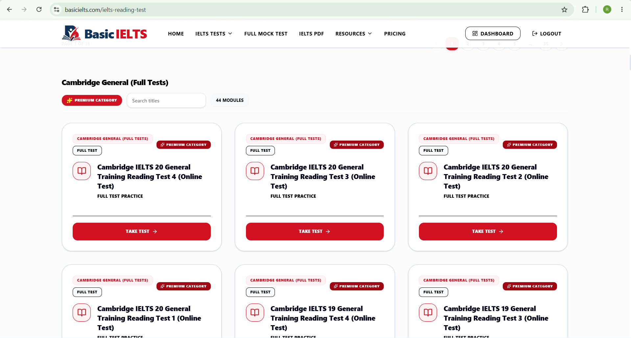631x338 pixels.
Task: Open Cambridge IELTS 19 General Training Test 3 title
Action: click(496, 318)
